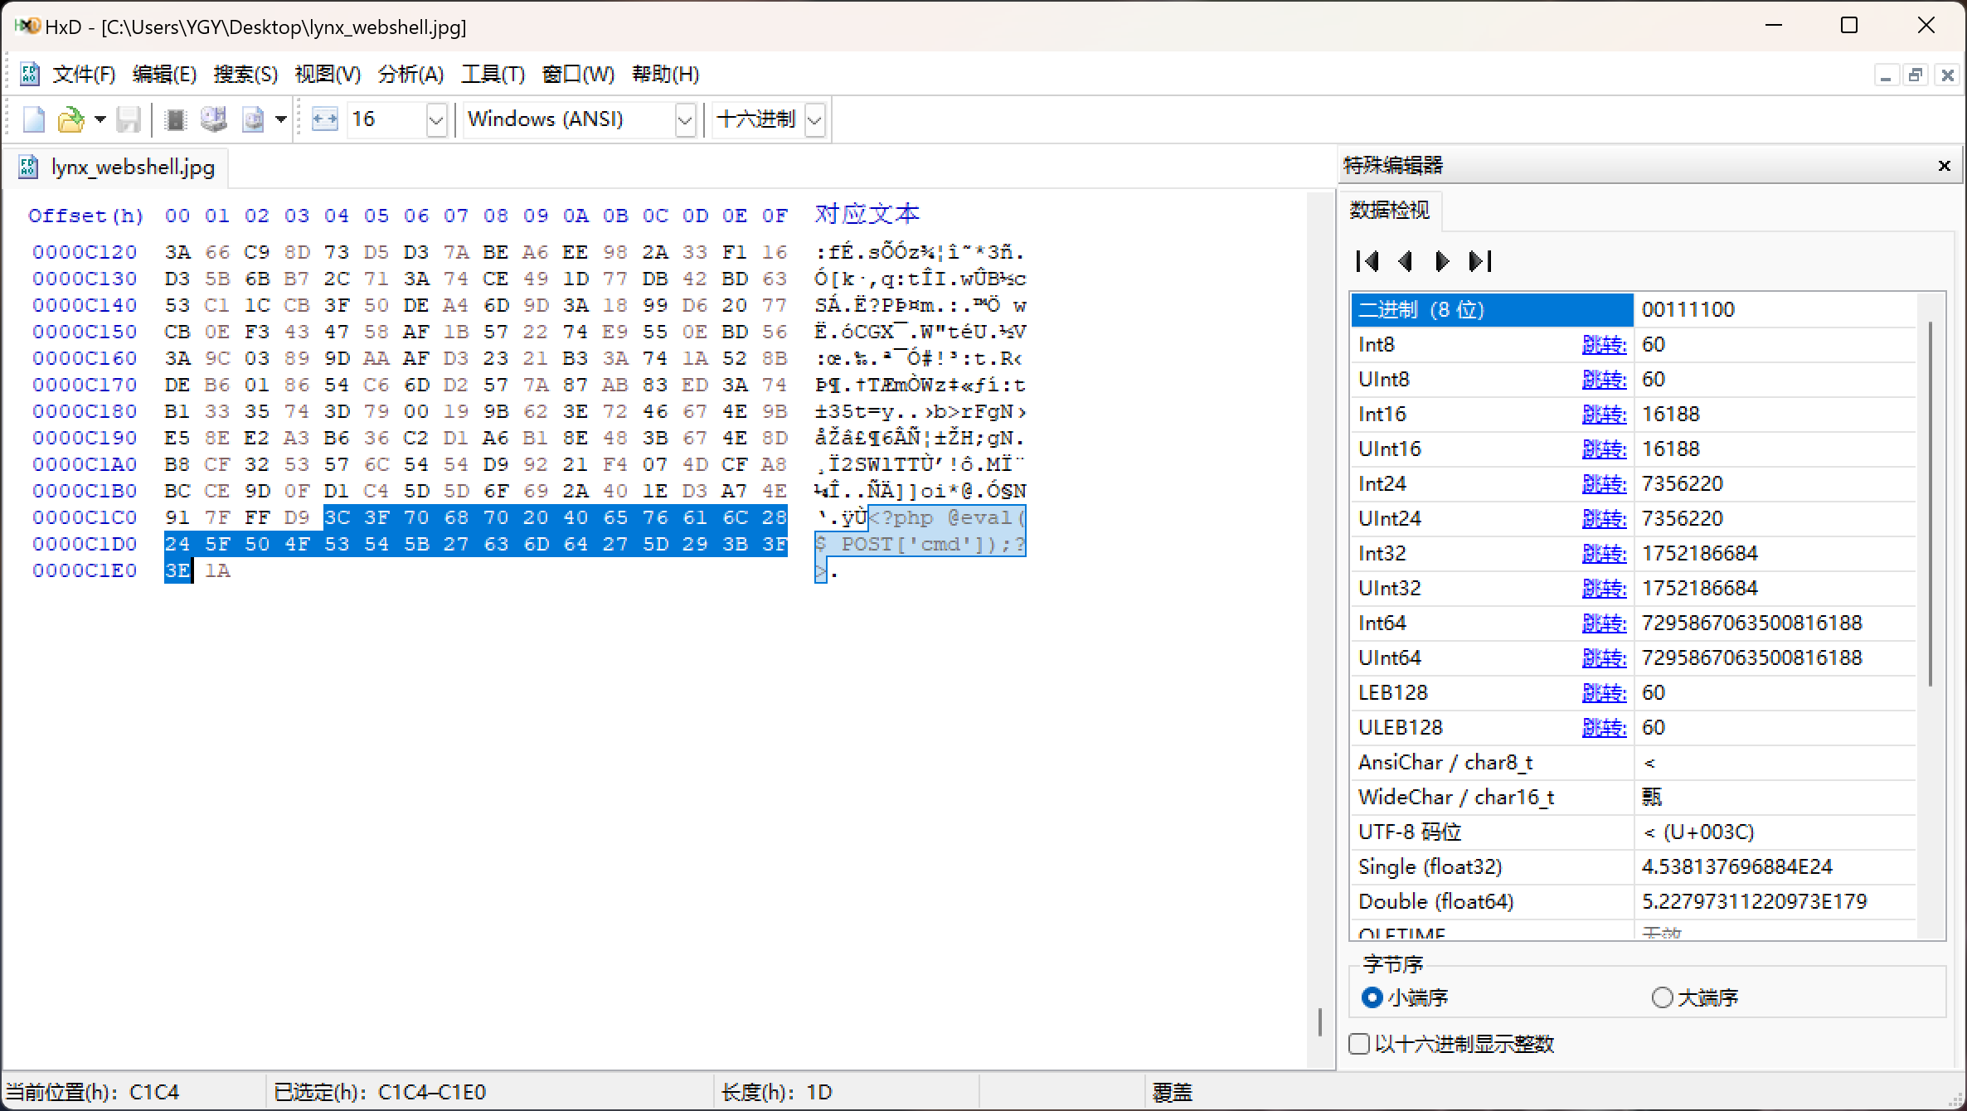1967x1111 pixels.
Task: Jump to first byte in data inspector
Action: [x=1367, y=262]
